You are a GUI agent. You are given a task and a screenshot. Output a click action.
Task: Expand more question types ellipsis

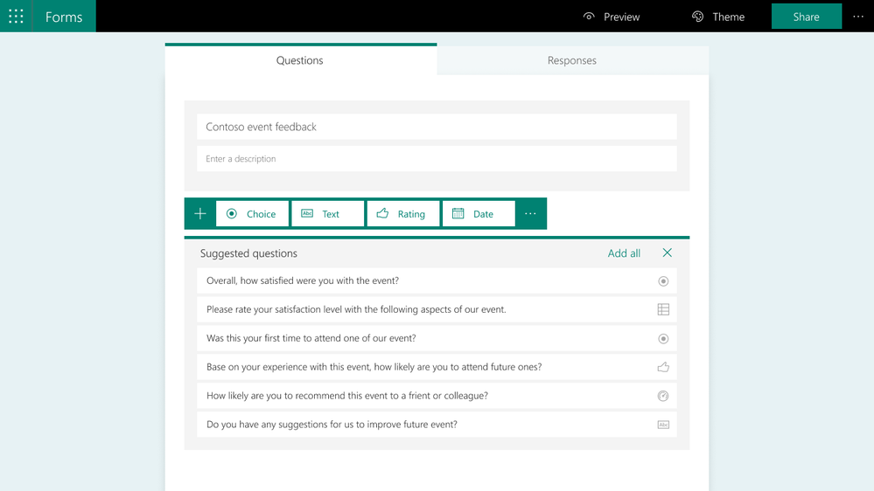(x=530, y=214)
